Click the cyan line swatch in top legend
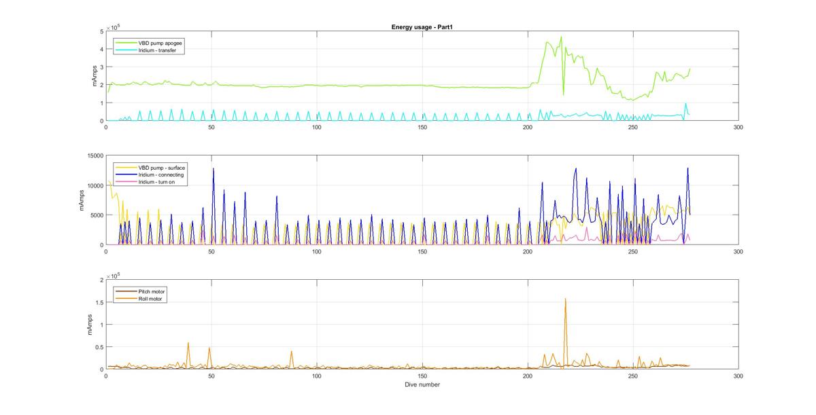Image resolution: width=816 pixels, height=415 pixels. point(126,50)
